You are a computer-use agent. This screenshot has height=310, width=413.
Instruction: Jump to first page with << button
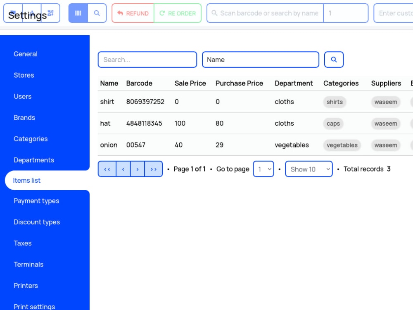107,169
